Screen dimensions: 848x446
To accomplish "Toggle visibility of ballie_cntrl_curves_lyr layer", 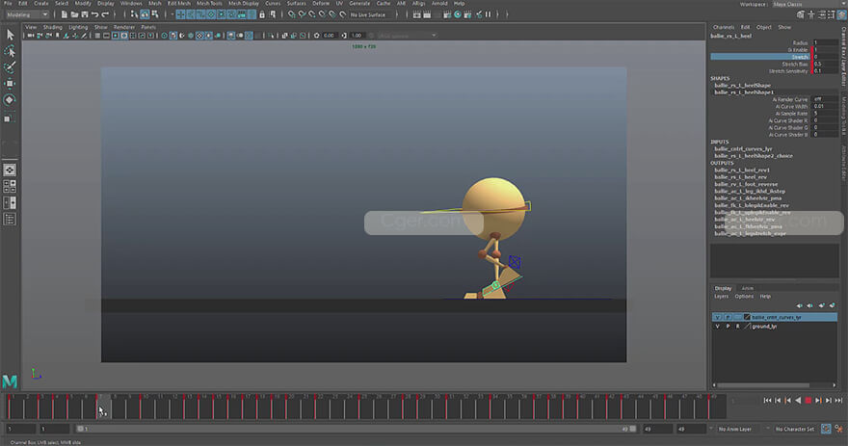I will (x=716, y=317).
